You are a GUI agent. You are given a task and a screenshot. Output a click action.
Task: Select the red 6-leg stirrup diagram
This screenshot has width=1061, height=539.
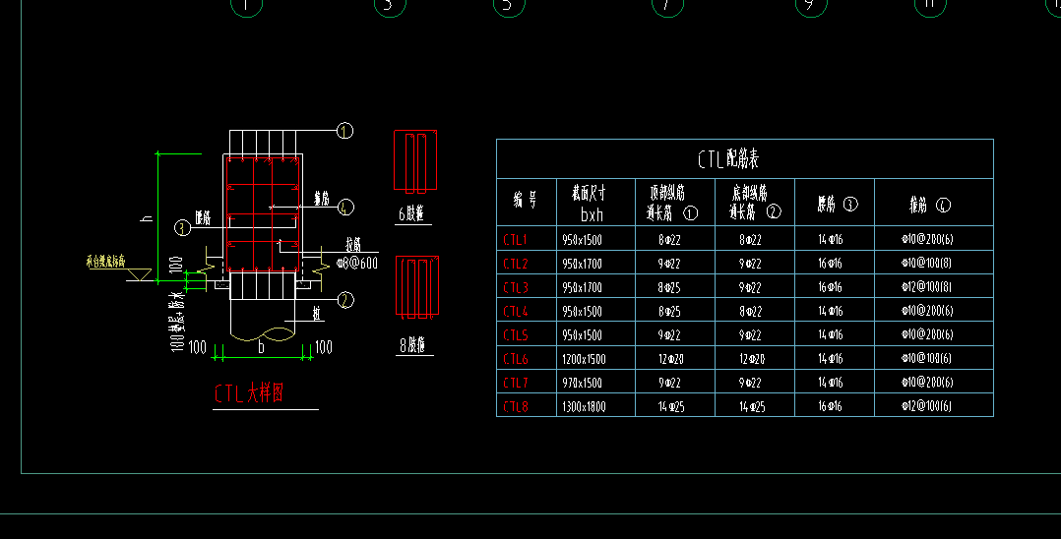point(415,161)
